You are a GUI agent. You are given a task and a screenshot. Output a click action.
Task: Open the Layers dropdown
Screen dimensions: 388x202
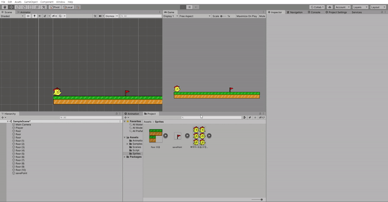click(x=360, y=7)
